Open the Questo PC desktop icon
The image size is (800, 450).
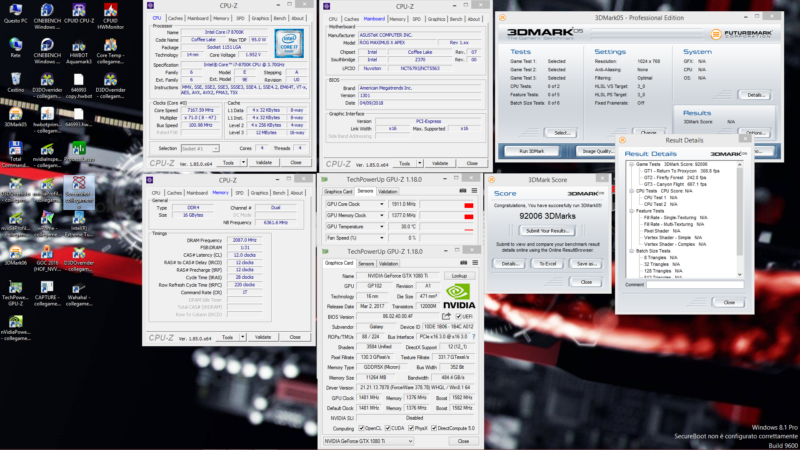pyautogui.click(x=15, y=13)
